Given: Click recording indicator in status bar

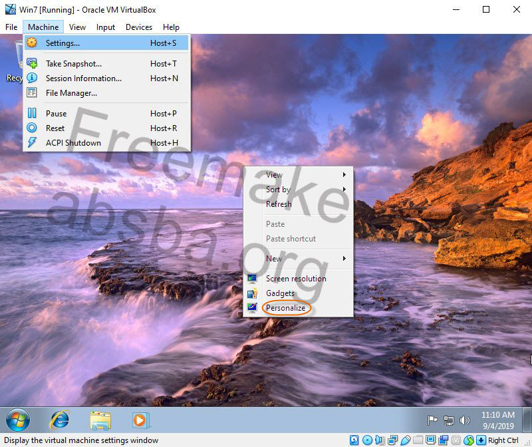Looking at the screenshot, I should click(x=443, y=440).
